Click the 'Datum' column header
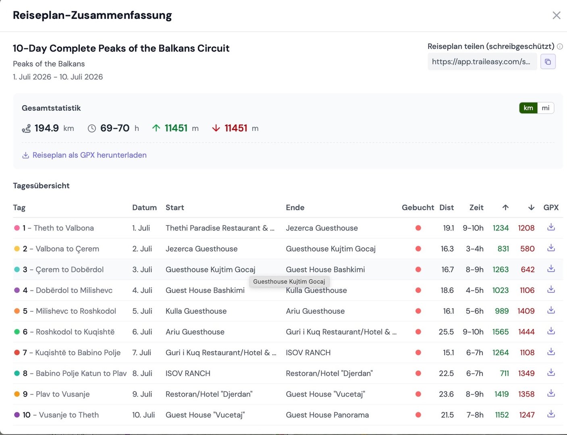The width and height of the screenshot is (567, 435). pos(144,207)
